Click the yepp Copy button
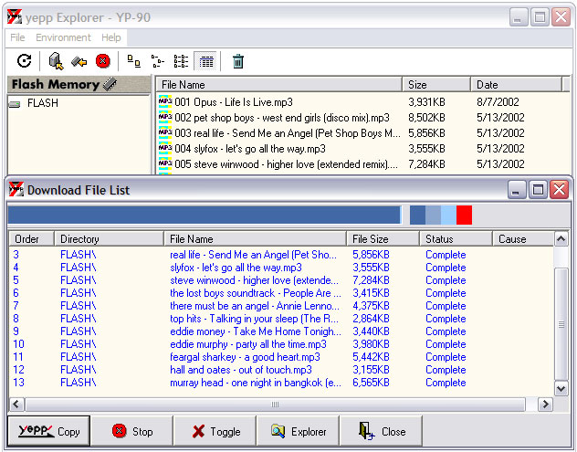 49,431
